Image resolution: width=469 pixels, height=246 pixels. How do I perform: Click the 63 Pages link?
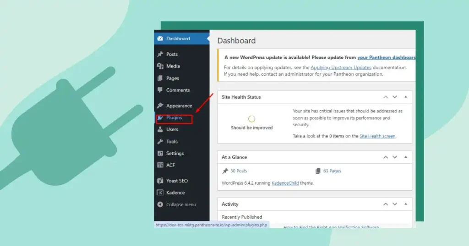coord(332,171)
